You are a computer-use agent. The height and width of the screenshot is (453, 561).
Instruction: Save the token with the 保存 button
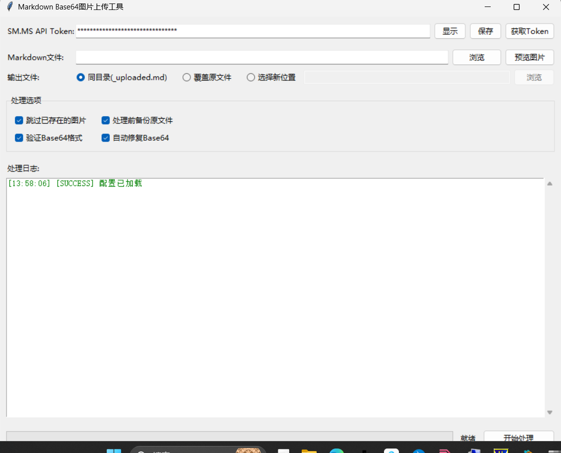click(485, 31)
